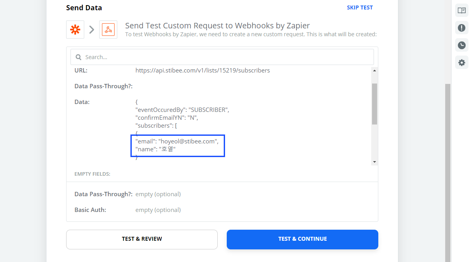Image resolution: width=472 pixels, height=262 pixels.
Task: Select the api.stibee.com URL value
Action: (x=203, y=71)
